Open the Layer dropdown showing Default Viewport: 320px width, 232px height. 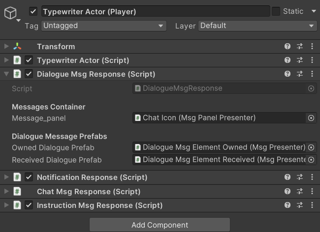pos(257,26)
